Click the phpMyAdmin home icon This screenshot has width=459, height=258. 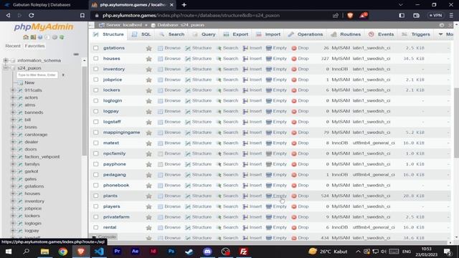(26, 37)
